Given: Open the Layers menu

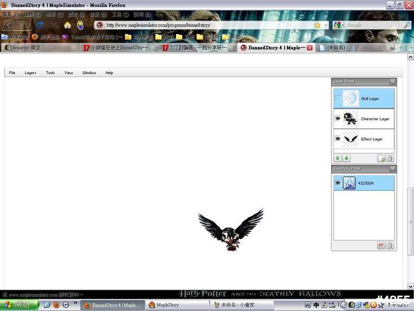Looking at the screenshot, I should coord(30,73).
